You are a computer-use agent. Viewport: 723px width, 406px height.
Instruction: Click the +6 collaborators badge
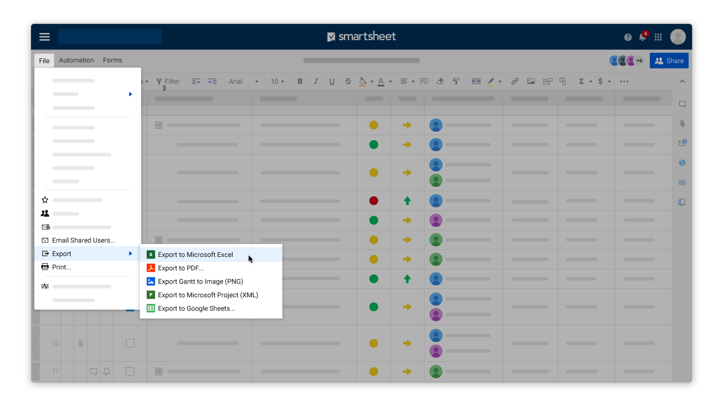point(639,60)
